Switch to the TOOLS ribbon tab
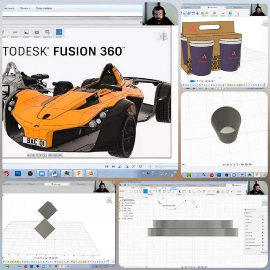270x270 pixels. [164, 188]
